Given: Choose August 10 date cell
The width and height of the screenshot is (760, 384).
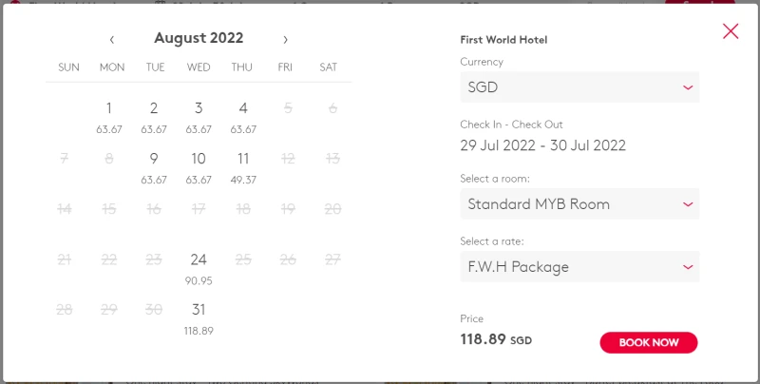Looking at the screenshot, I should pyautogui.click(x=199, y=165).
